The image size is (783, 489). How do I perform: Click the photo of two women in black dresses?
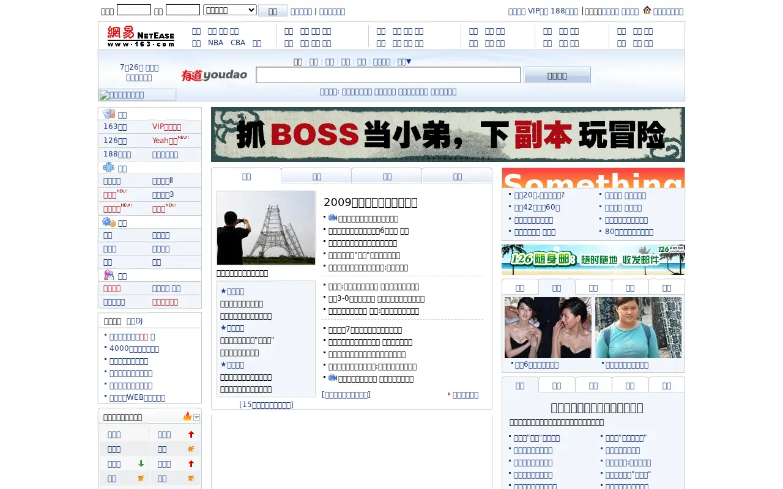pos(548,328)
